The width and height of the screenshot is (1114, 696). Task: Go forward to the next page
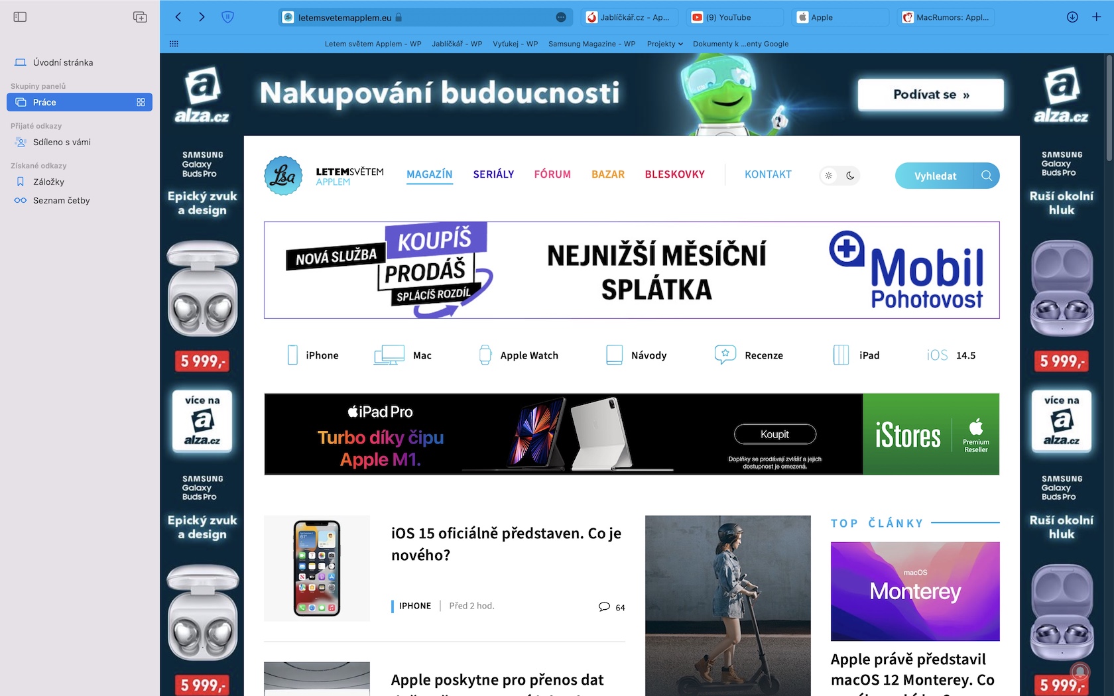202,17
